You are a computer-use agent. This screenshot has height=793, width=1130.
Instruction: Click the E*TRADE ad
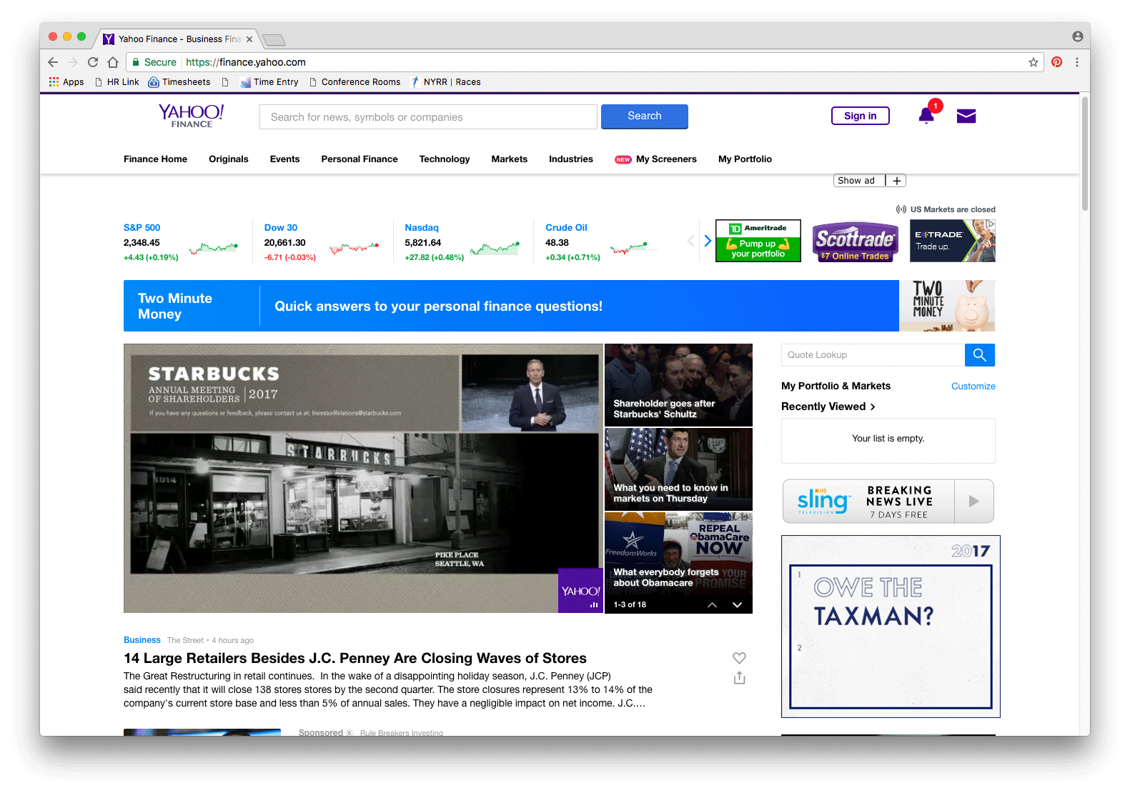coord(953,241)
